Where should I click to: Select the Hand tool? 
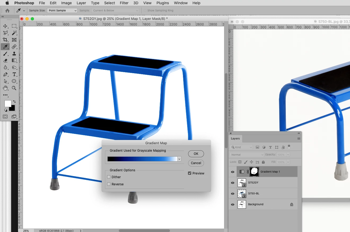[x=5, y=88]
